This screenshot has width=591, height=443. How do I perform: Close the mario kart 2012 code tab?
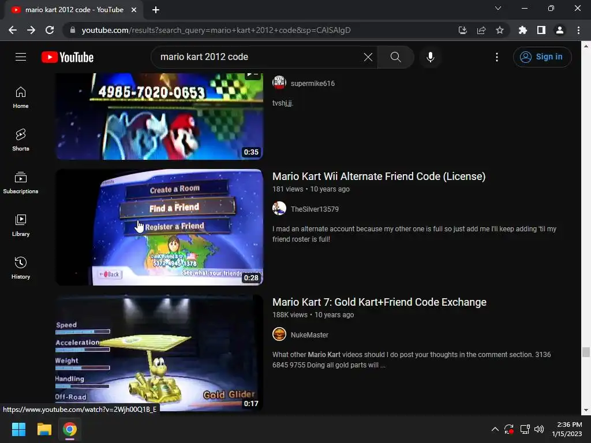(x=134, y=10)
